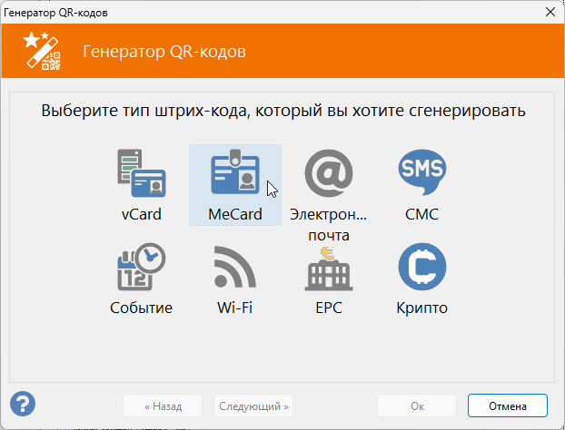
Task: Click the magic wand QR logo in header
Action: tap(42, 51)
